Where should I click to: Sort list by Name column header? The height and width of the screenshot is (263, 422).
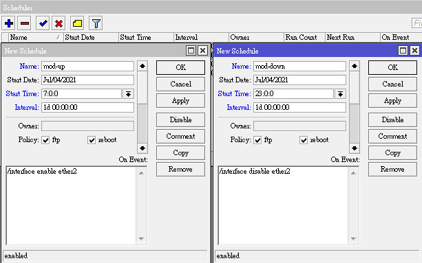35,37
